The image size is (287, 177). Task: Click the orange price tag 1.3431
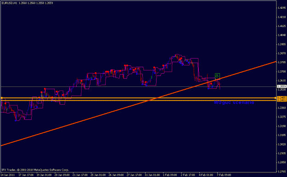point(281,100)
